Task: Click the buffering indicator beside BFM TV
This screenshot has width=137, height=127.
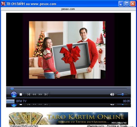Action: 10,101
